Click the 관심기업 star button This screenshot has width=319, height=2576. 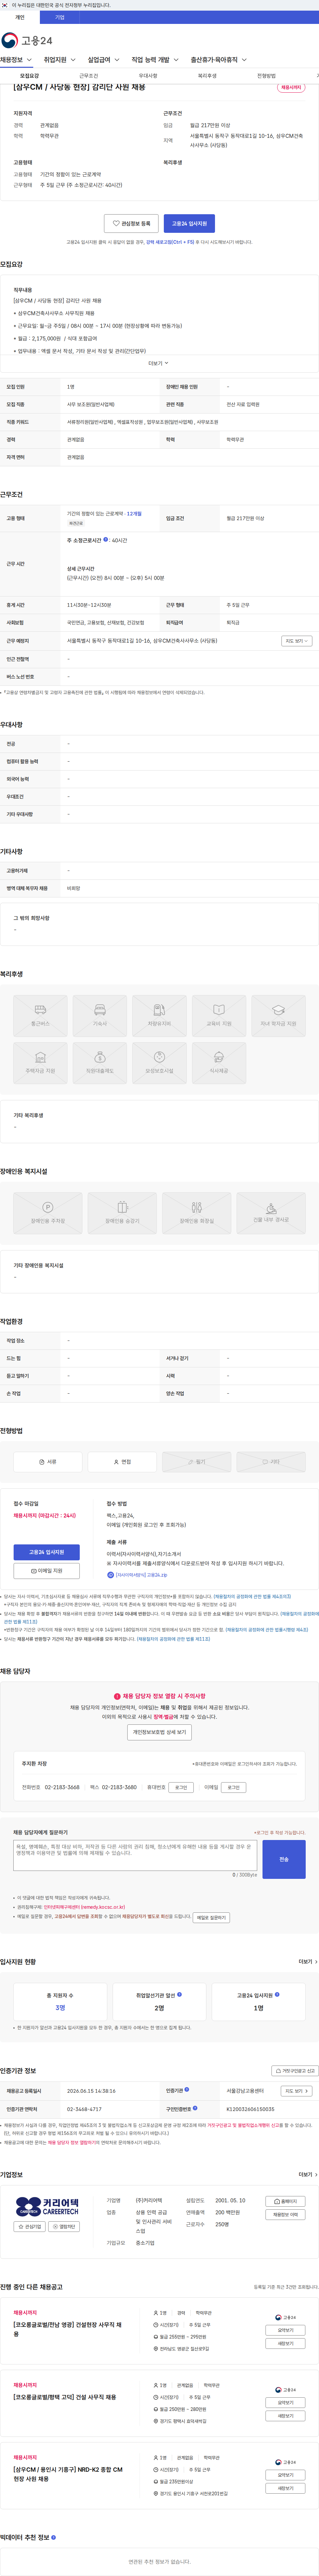pyautogui.click(x=30, y=2227)
